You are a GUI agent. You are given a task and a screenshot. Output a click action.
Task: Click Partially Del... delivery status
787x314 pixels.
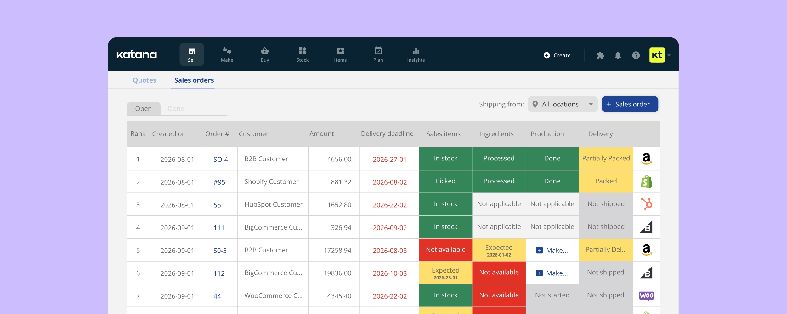606,250
